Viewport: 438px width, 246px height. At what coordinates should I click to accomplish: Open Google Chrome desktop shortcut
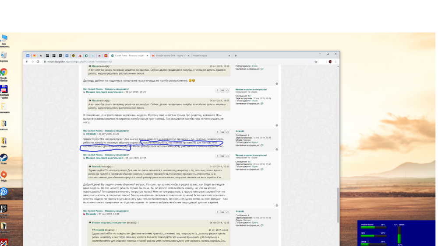coord(4,73)
